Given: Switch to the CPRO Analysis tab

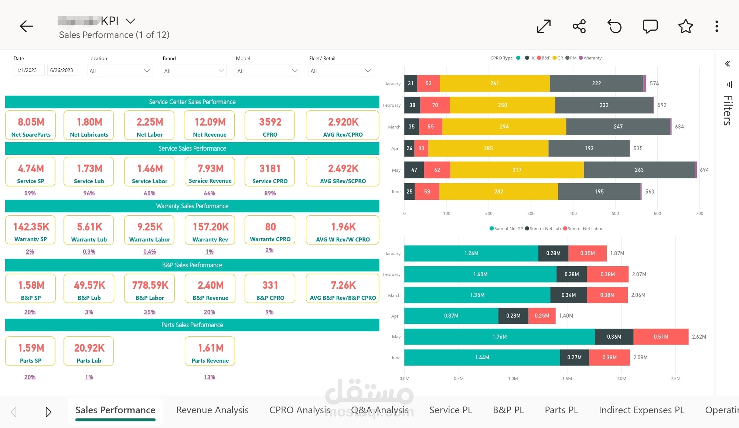Looking at the screenshot, I should [300, 410].
